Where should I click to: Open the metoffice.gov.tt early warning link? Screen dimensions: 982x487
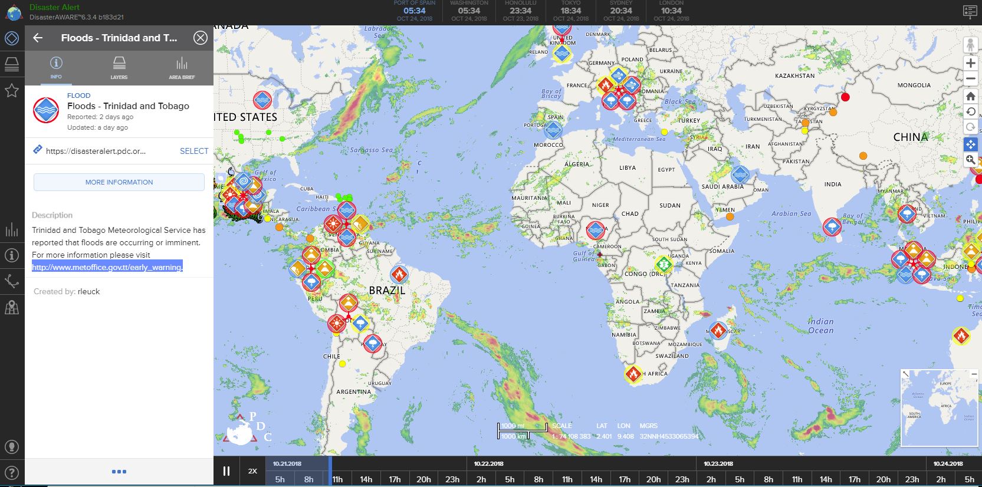(107, 267)
